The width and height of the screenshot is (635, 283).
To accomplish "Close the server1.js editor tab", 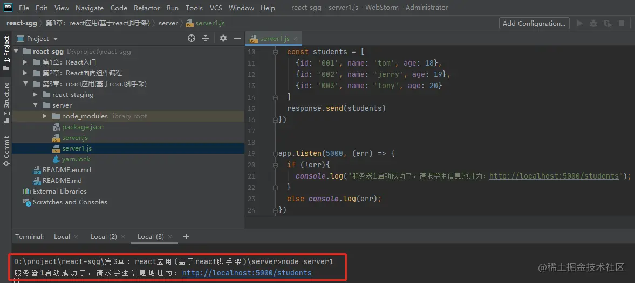I will tap(296, 38).
